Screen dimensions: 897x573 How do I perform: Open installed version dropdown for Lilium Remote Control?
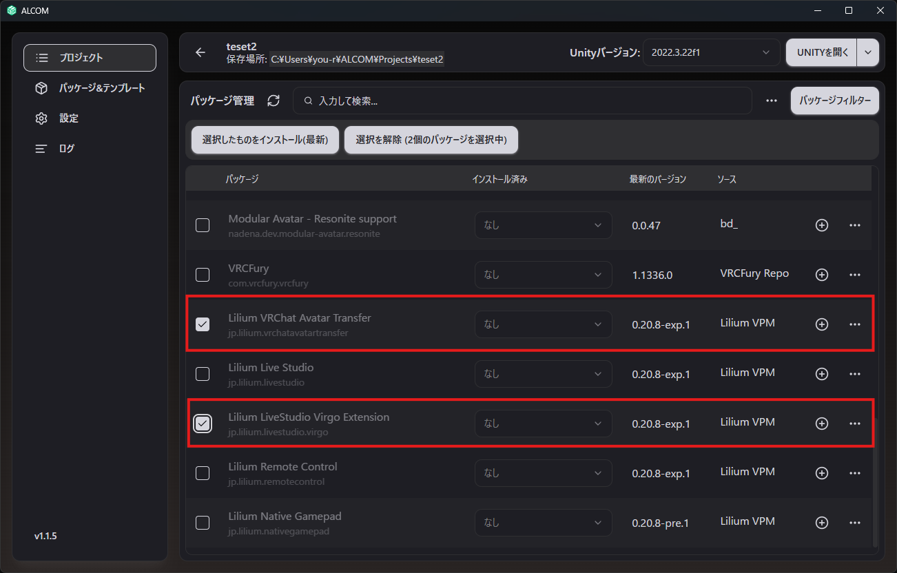[544, 473]
